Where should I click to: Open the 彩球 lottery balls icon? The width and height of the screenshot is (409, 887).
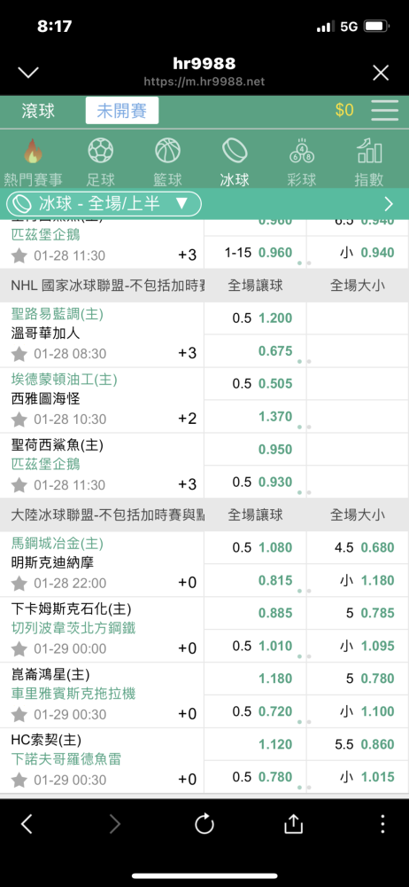click(x=302, y=151)
